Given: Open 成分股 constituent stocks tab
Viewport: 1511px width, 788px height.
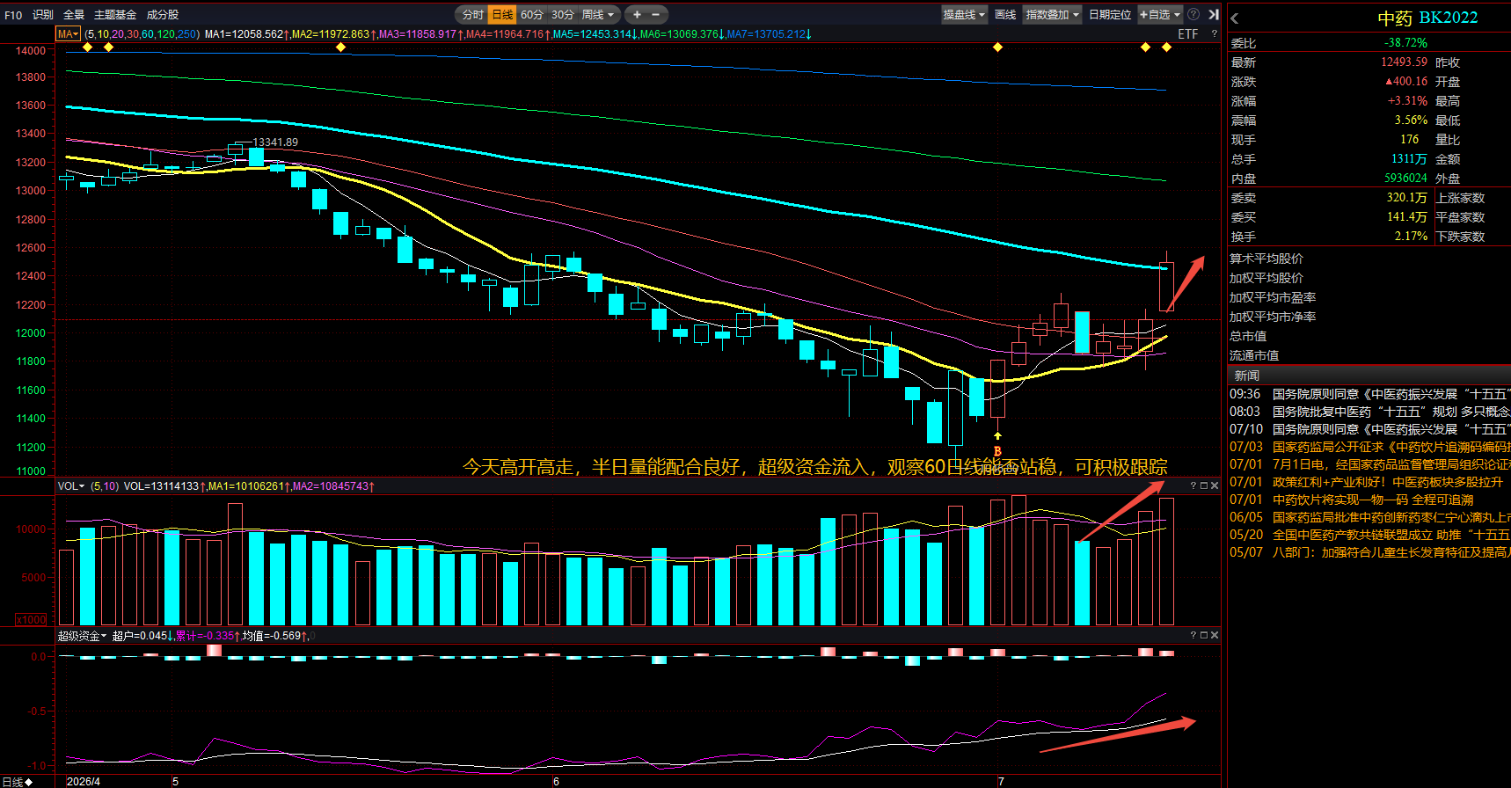Looking at the screenshot, I should (163, 14).
